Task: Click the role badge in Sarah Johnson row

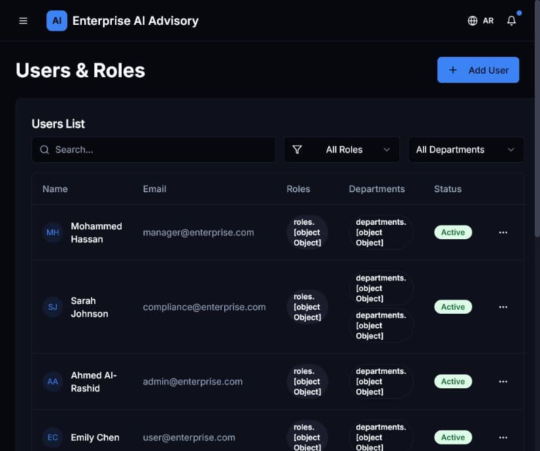Action: [307, 307]
